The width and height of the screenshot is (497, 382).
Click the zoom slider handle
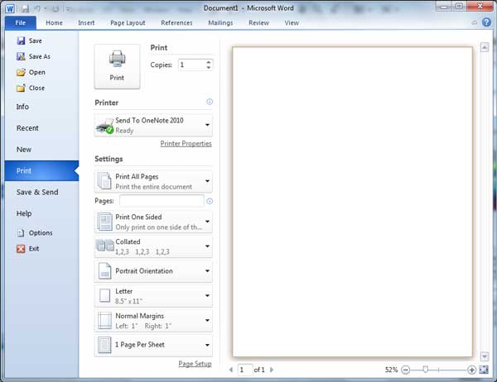pos(426,370)
